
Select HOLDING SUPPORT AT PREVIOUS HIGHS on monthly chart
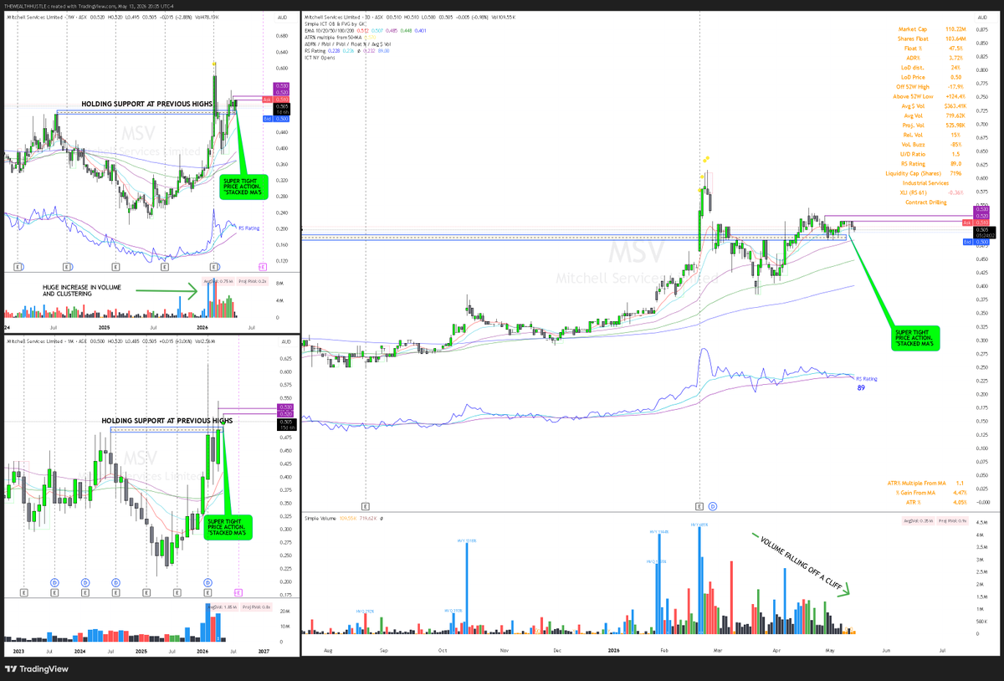(166, 420)
